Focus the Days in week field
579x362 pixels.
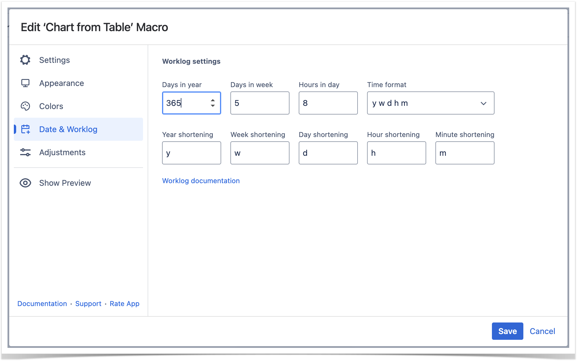pos(260,103)
